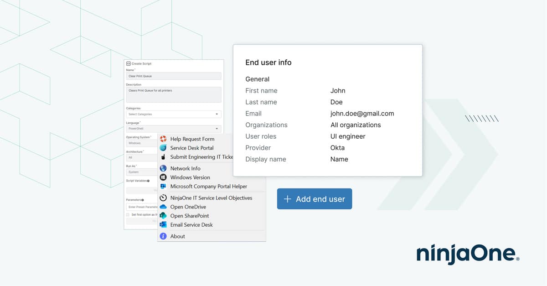This screenshot has height=286, width=547.
Task: Click the OneDrive cloud icon
Action: (x=163, y=207)
